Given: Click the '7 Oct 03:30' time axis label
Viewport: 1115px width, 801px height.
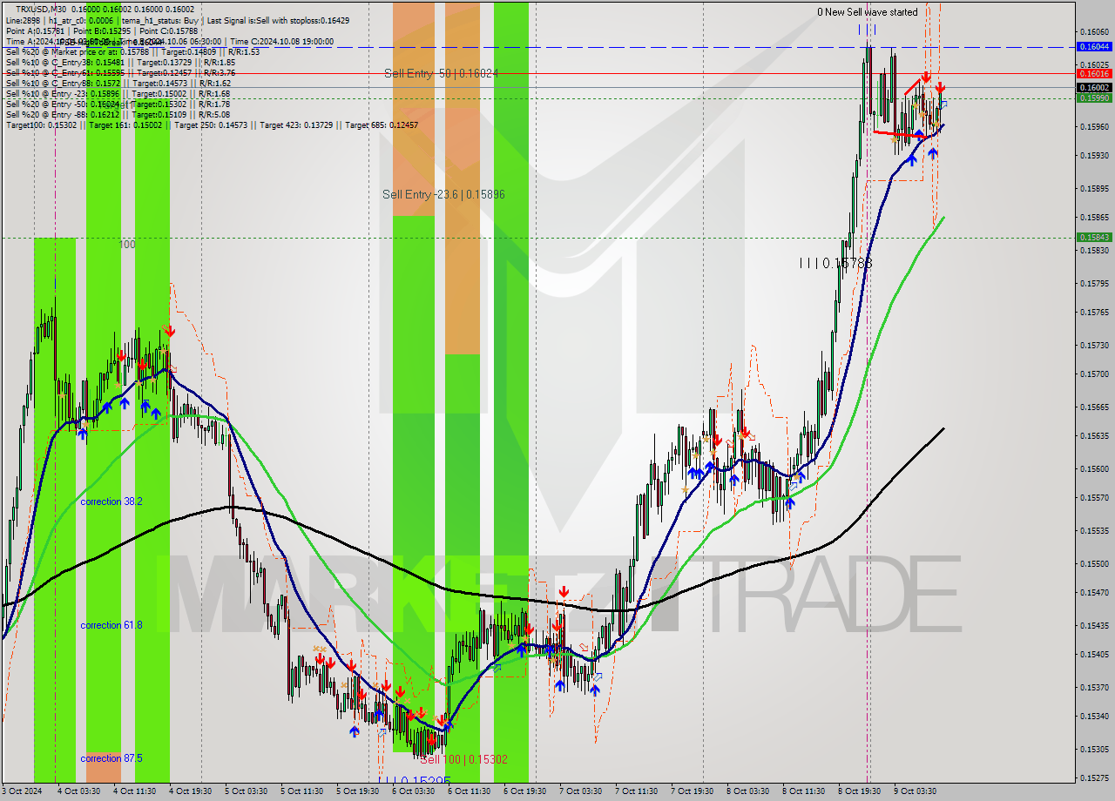Looking at the screenshot, I should [580, 791].
